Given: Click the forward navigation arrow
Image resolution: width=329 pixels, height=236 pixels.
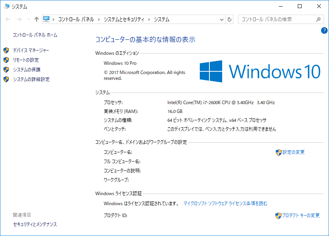Looking at the screenshot, I should click(19, 20).
